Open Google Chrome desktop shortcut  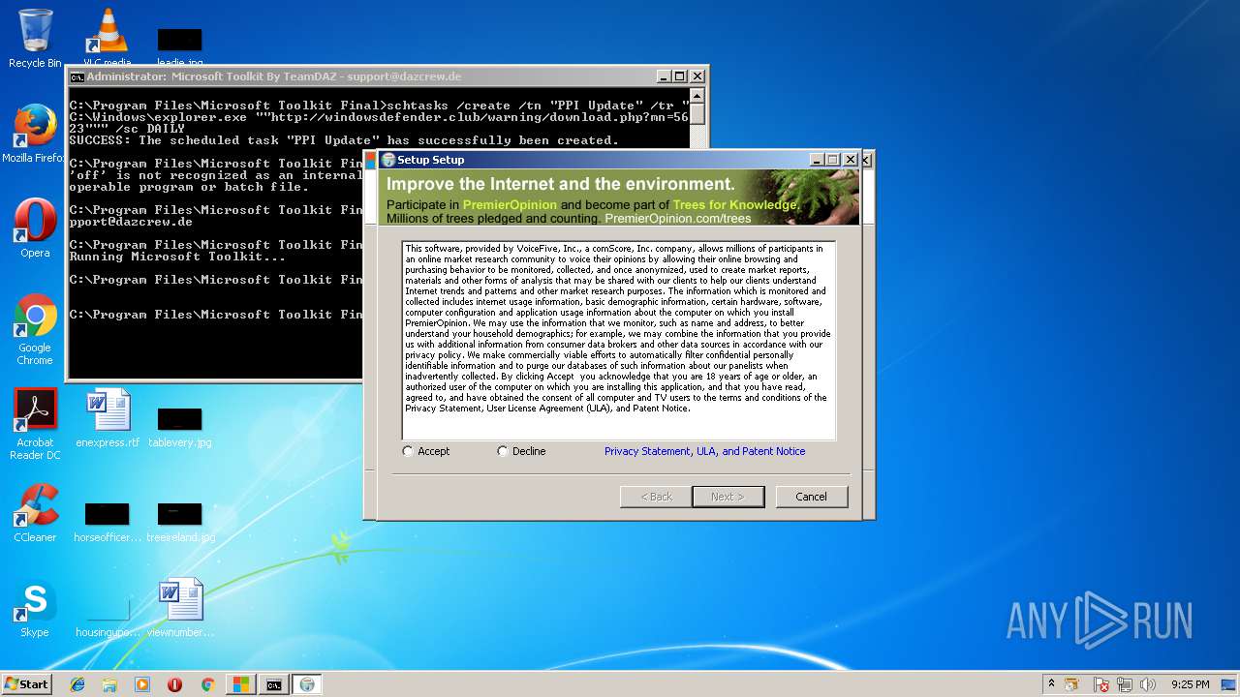(x=35, y=328)
